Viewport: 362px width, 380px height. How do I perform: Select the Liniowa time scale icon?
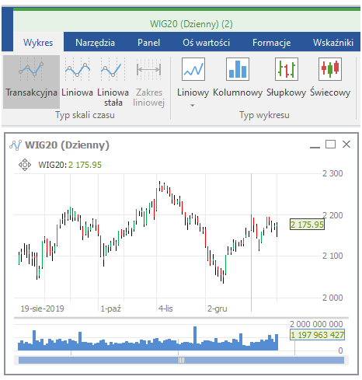pos(77,69)
